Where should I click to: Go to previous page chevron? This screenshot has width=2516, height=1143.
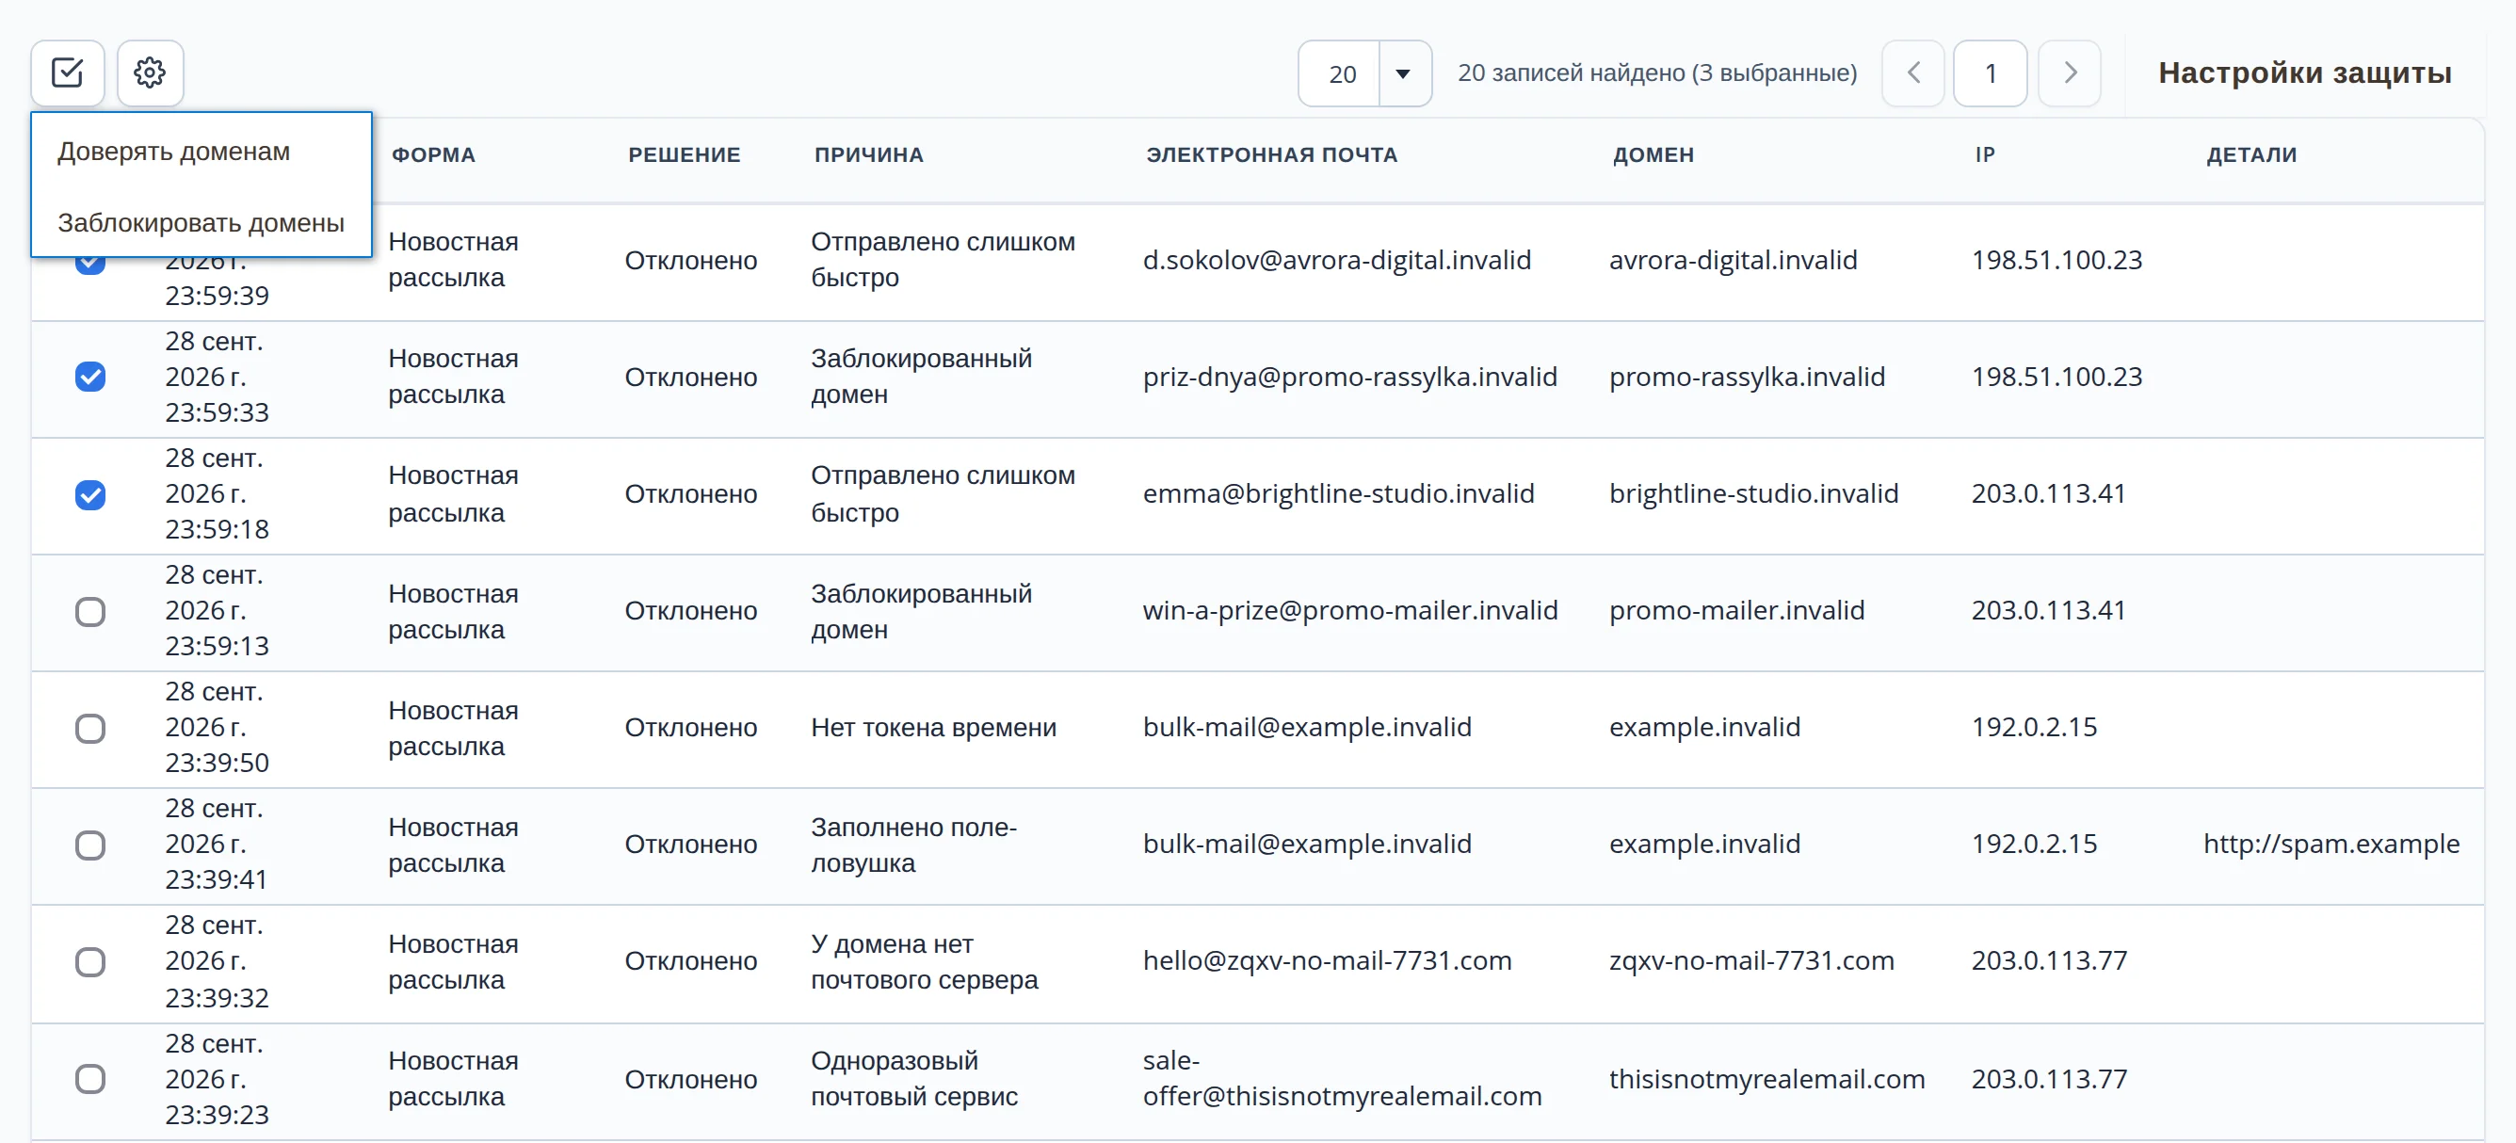(1912, 73)
